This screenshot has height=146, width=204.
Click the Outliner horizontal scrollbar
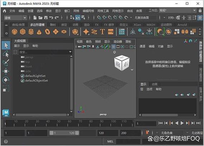click(41, 115)
